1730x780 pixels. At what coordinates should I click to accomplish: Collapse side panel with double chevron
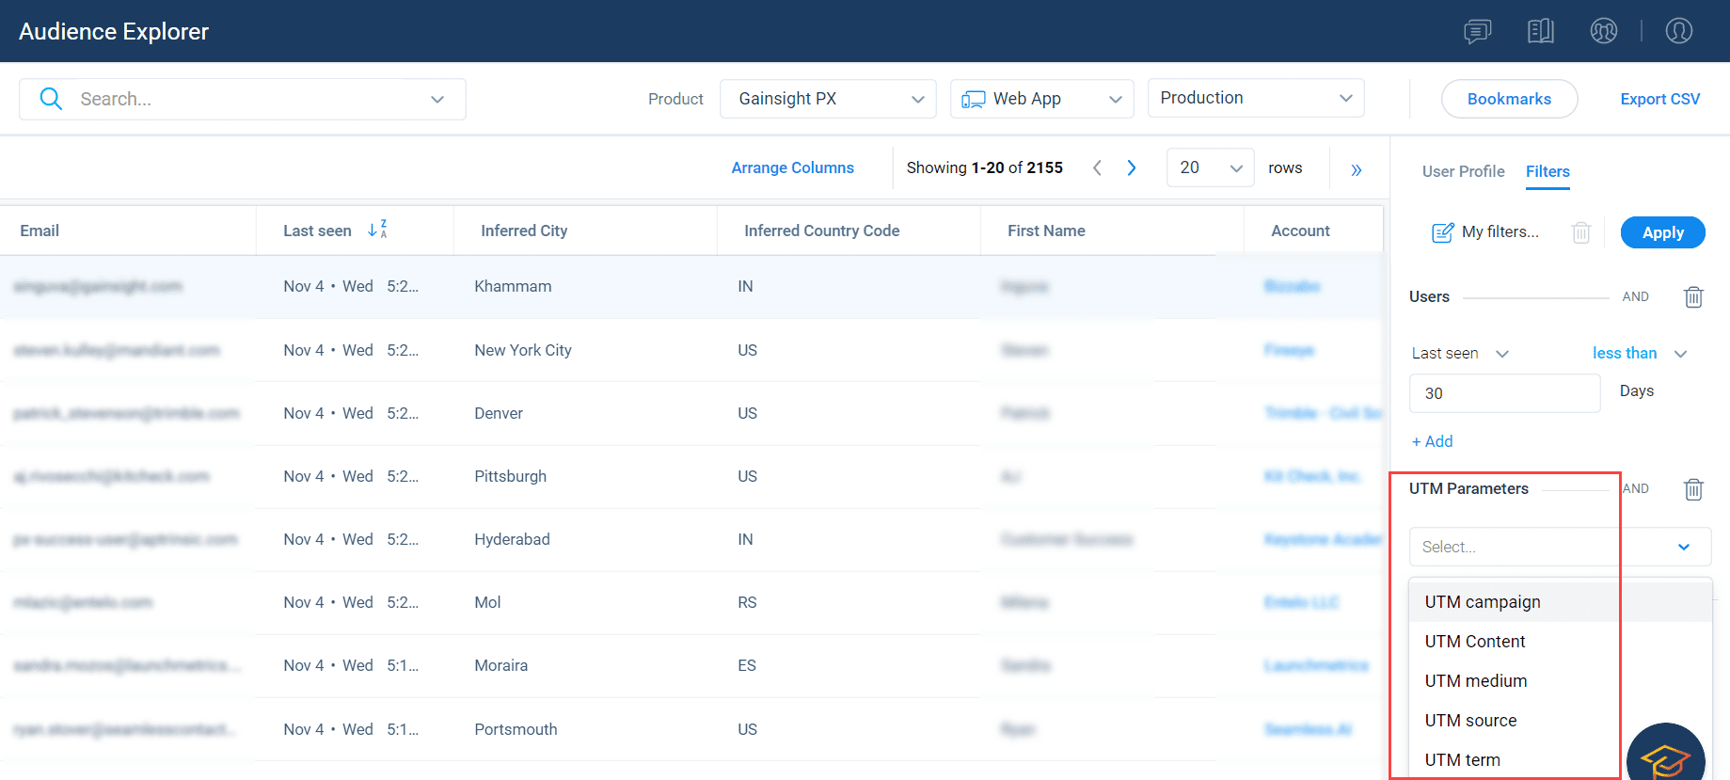(1356, 170)
